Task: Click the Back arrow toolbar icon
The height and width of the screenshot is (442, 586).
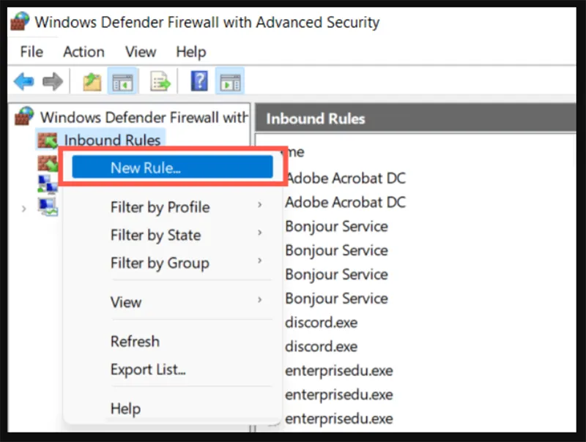Action: [x=23, y=81]
